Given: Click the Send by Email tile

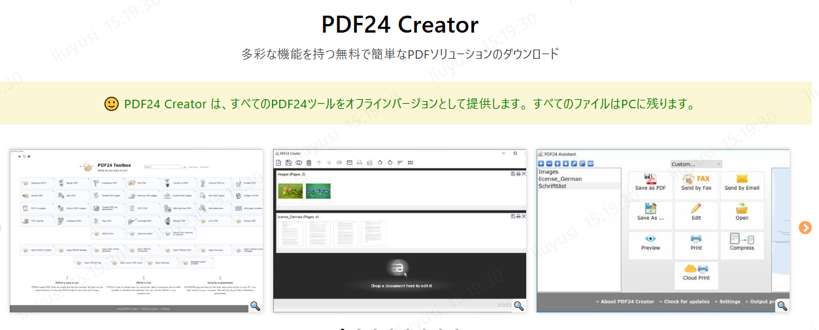Looking at the screenshot, I should 742,185.
